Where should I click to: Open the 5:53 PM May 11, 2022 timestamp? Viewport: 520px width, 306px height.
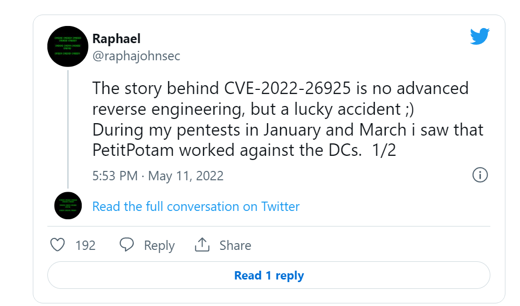point(158,176)
